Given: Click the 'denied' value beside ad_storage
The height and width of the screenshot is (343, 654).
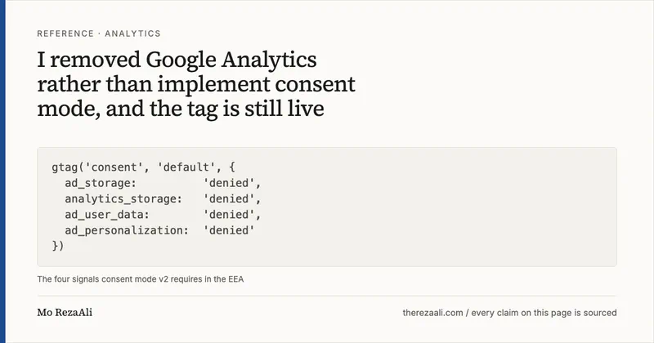Looking at the screenshot, I should pyautogui.click(x=229, y=183).
